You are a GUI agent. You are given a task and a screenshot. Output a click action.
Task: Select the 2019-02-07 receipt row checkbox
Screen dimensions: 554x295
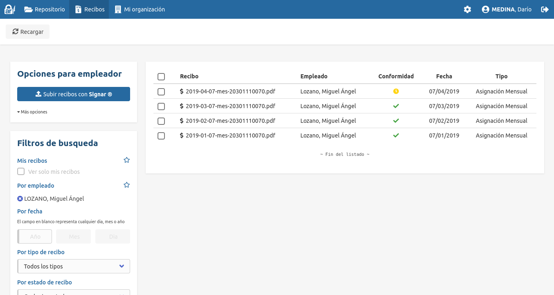tap(161, 121)
